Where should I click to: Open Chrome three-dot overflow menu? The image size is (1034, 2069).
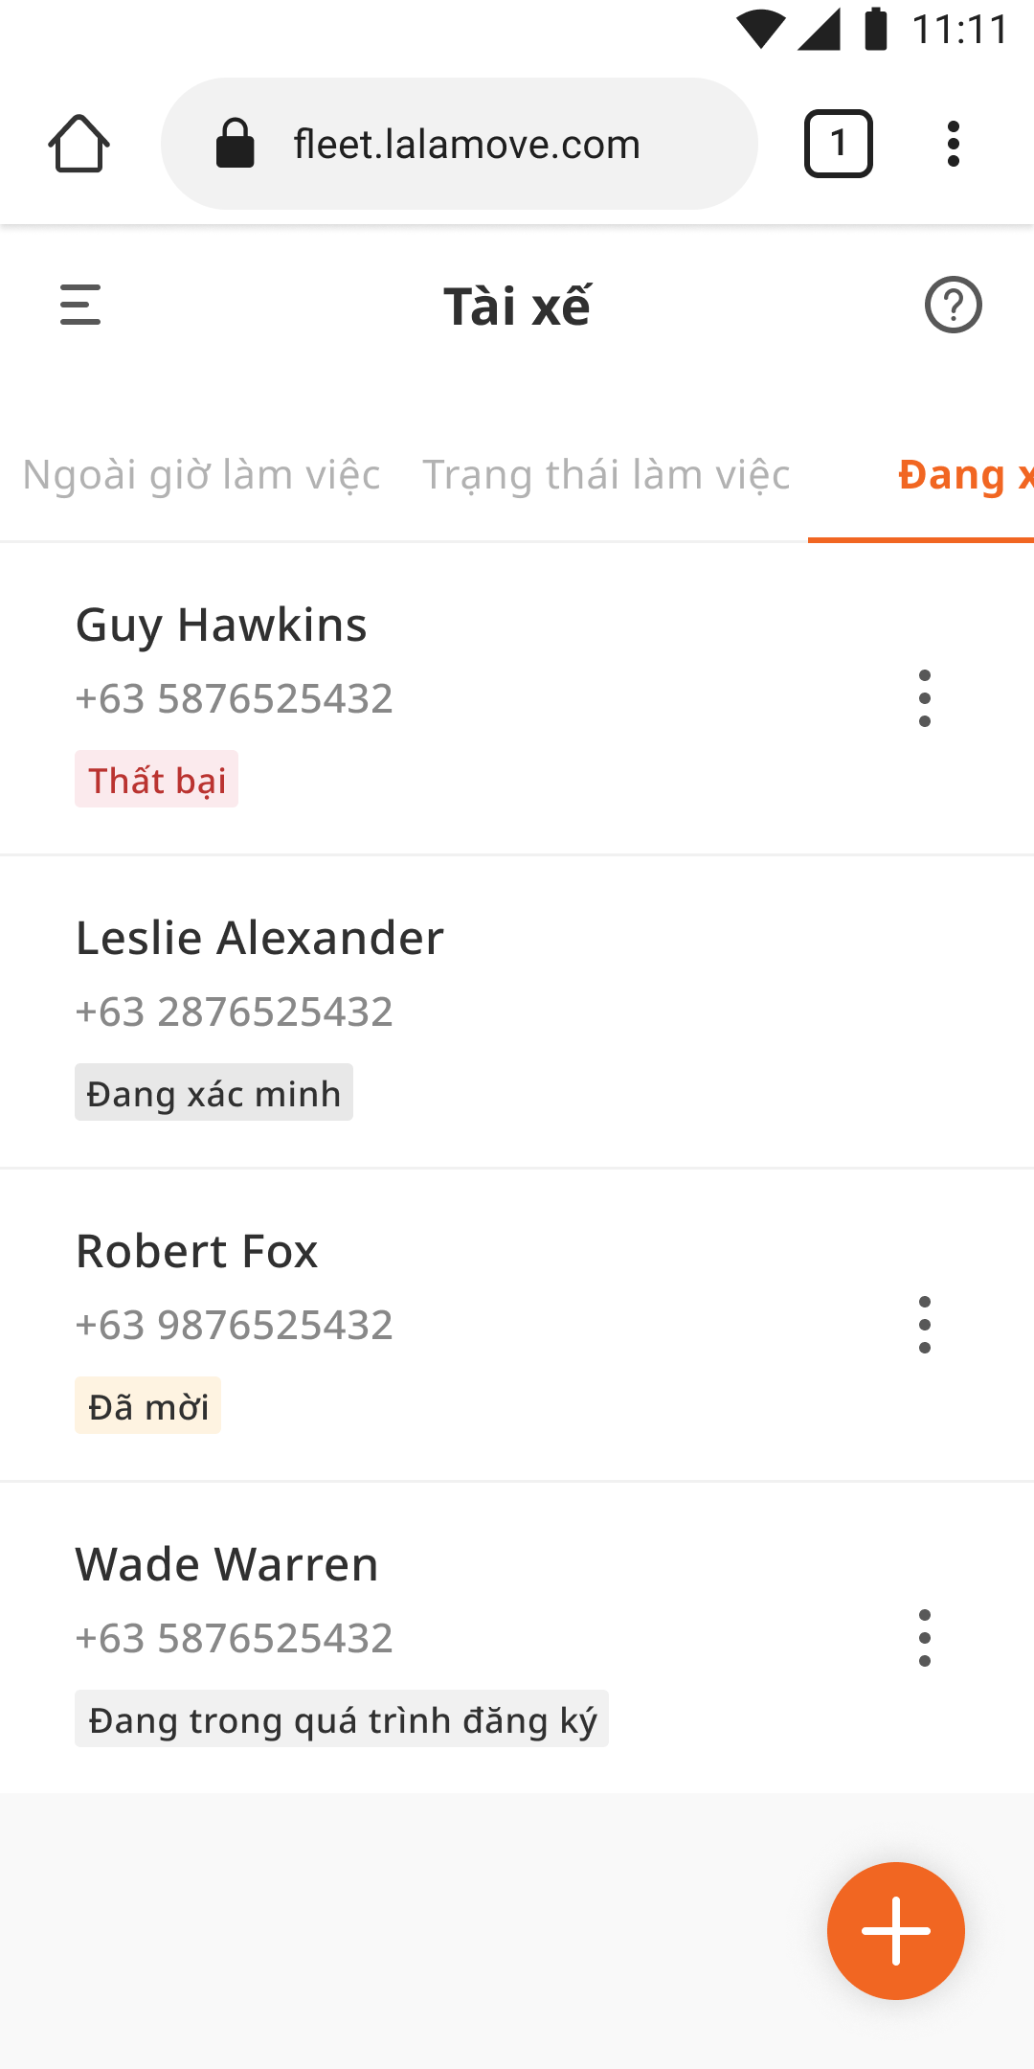pyautogui.click(x=953, y=144)
